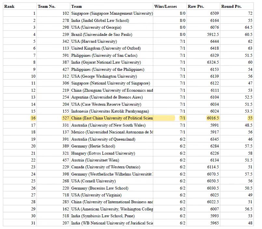Click the Team column header
Viewport: 262px width, 229px height.
(111, 7)
